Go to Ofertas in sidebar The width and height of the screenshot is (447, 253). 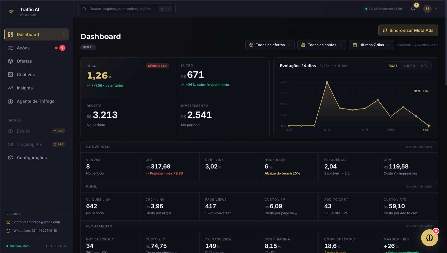37,61
